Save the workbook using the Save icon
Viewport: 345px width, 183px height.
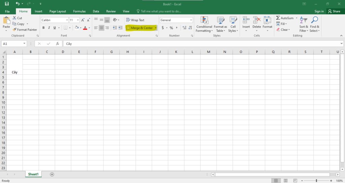[x=7, y=4]
